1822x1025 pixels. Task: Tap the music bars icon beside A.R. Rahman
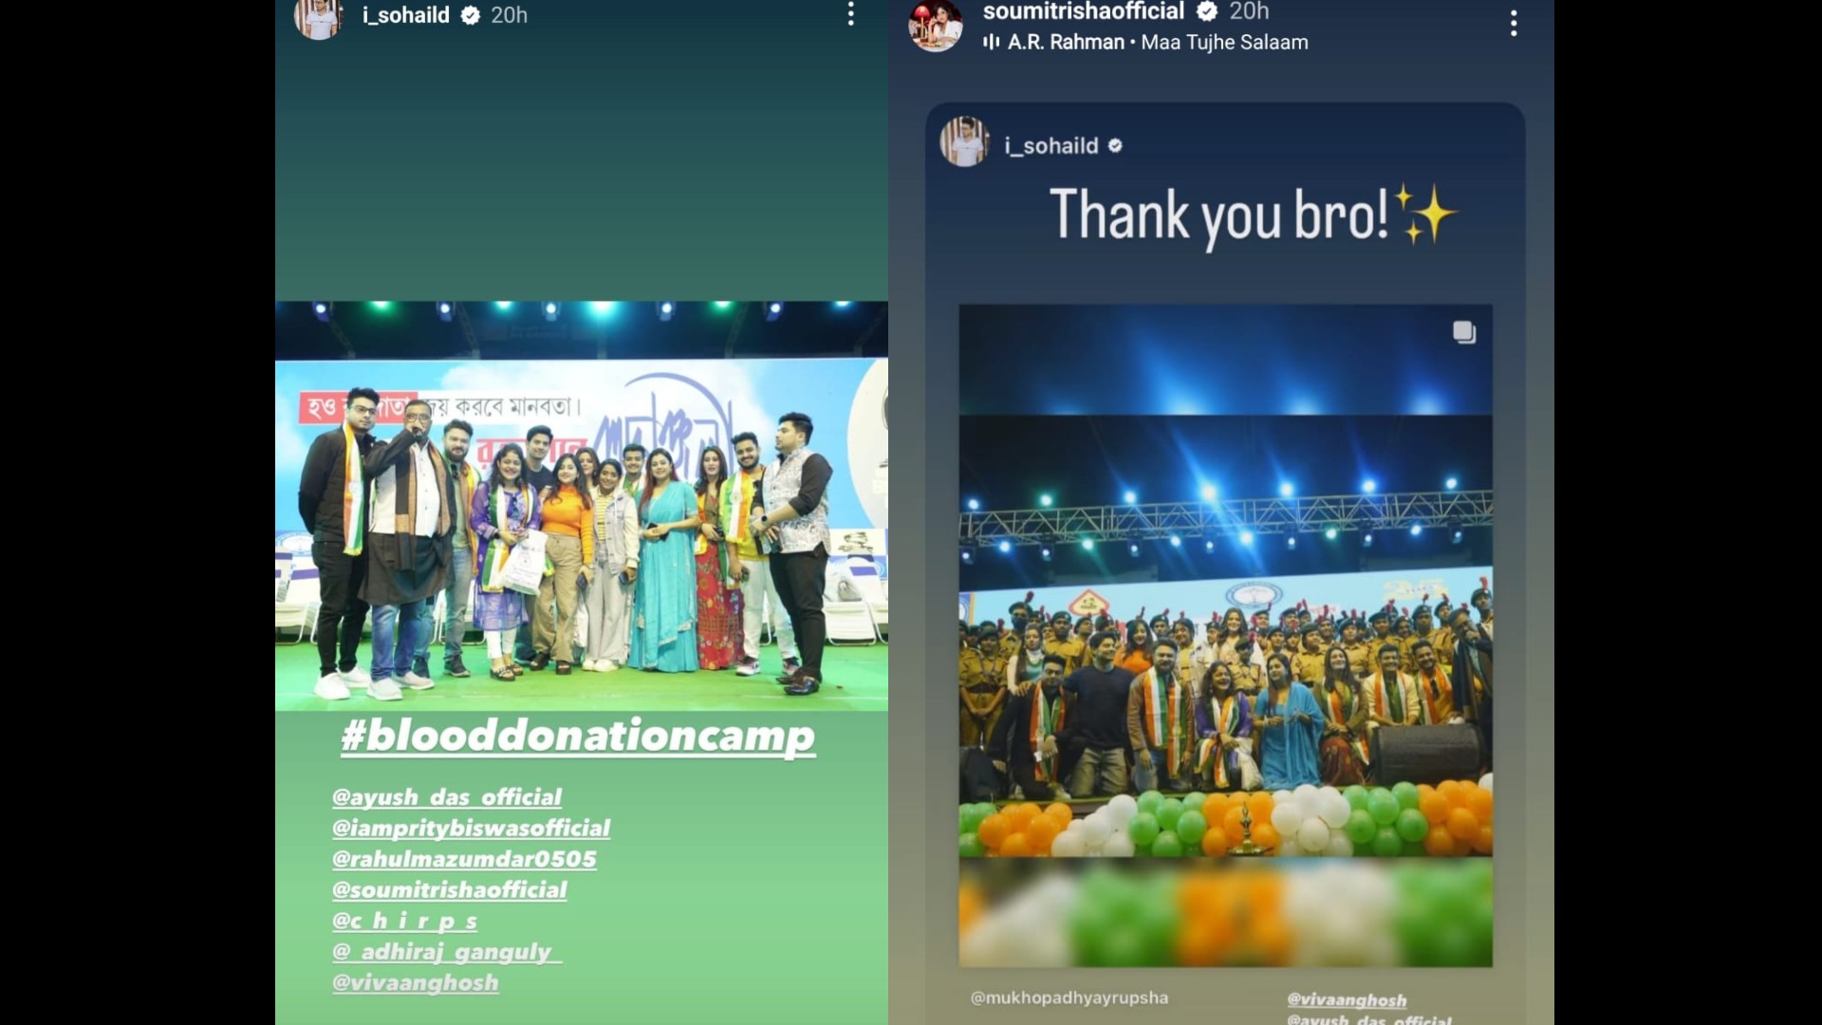click(x=992, y=42)
